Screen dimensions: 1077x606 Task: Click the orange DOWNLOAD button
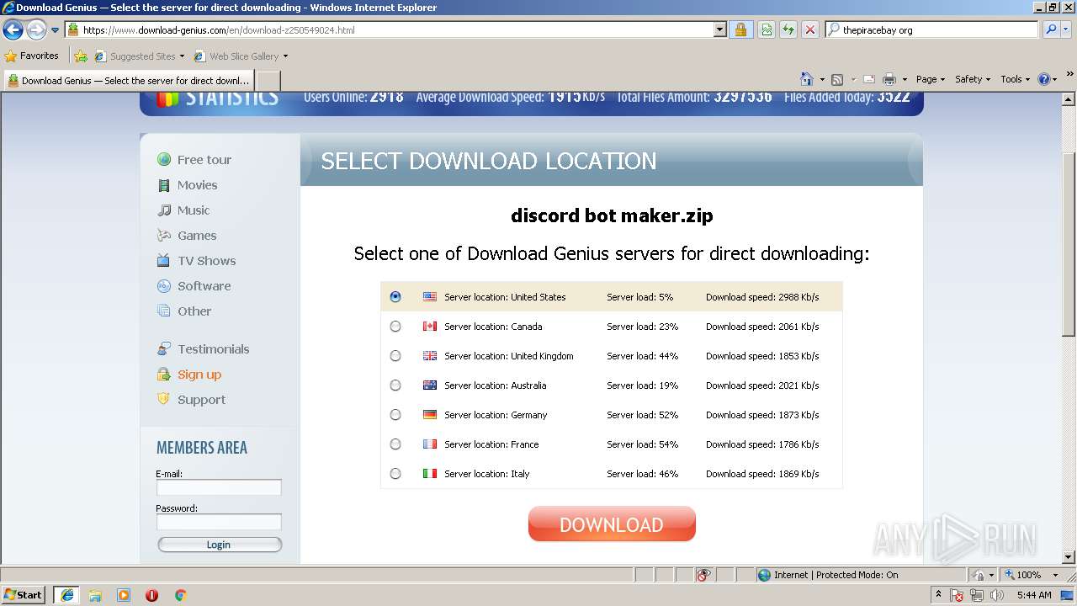(612, 524)
